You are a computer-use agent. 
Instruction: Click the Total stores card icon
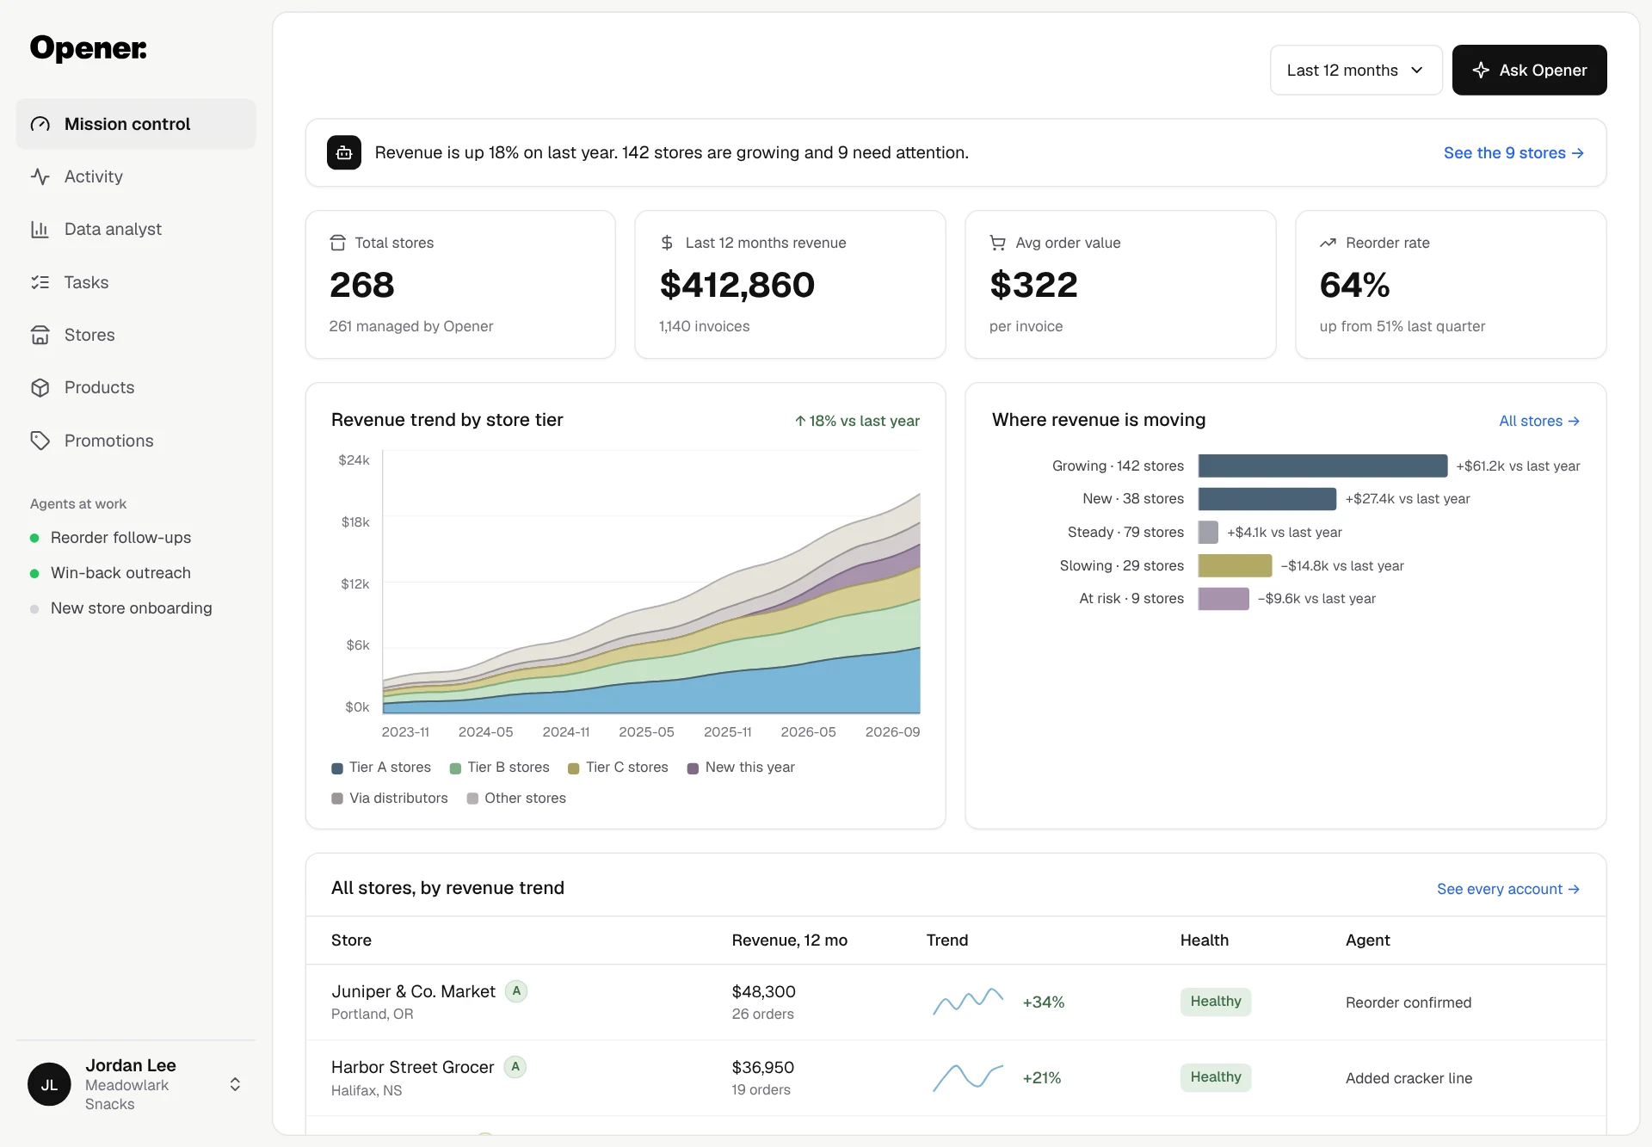click(338, 243)
